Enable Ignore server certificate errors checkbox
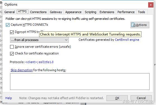This screenshot has height=105, width=156. (x=12, y=47)
